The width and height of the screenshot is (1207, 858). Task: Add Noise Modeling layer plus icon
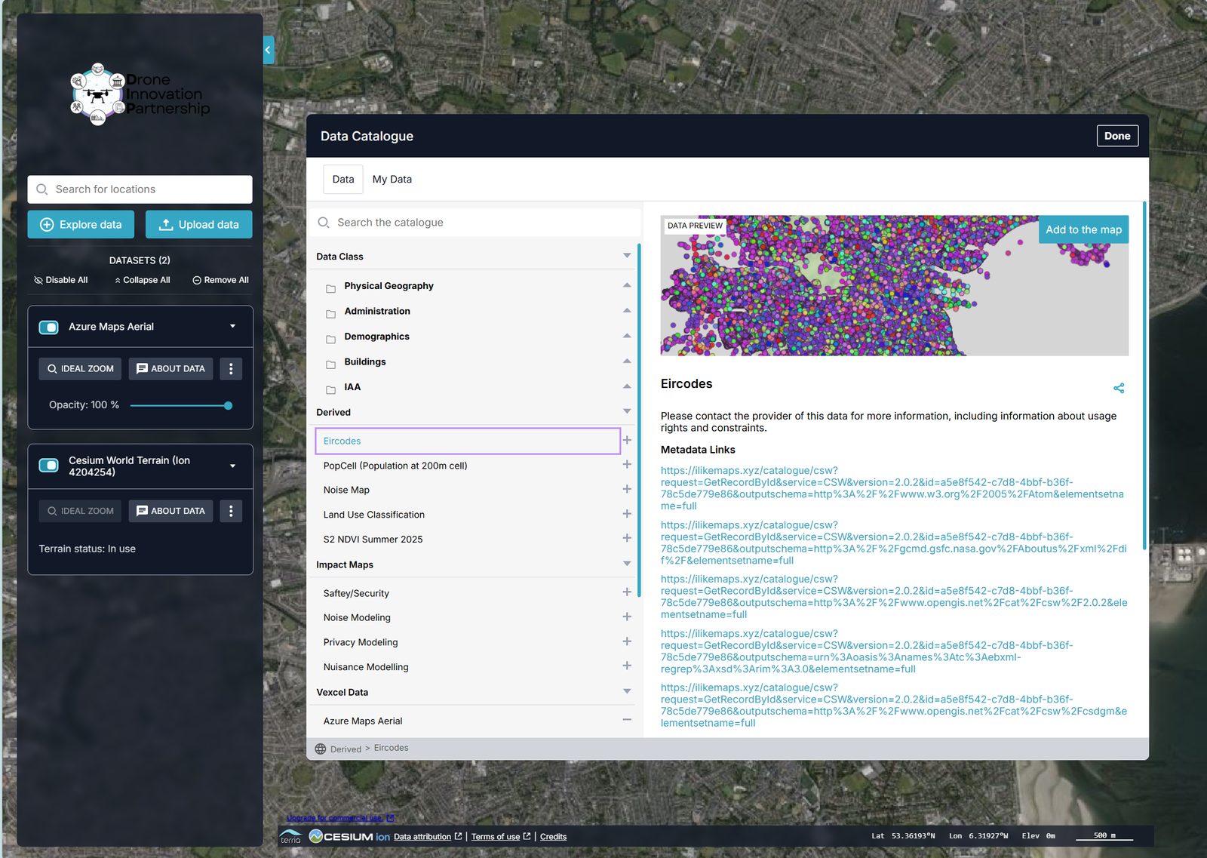point(627,617)
